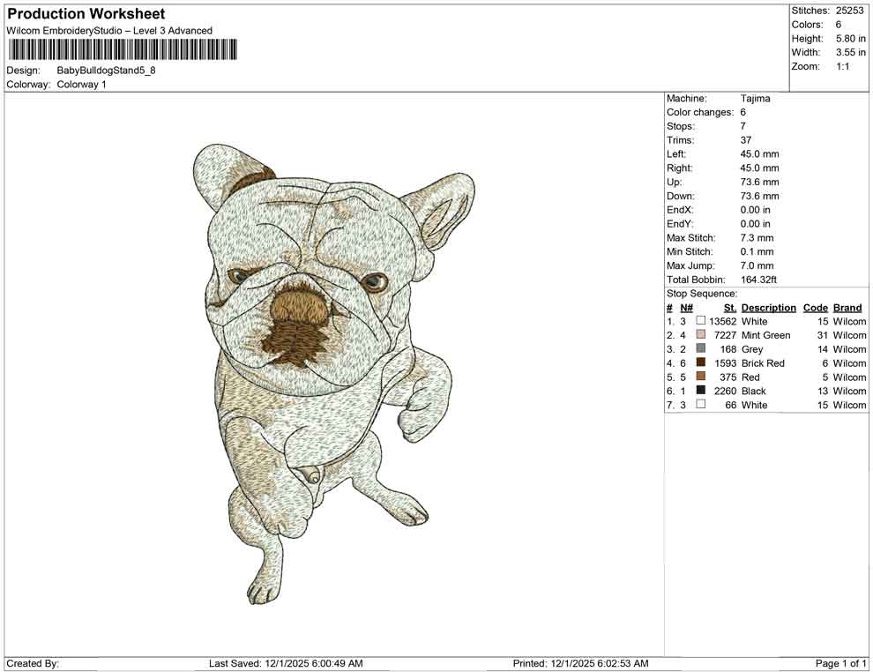This screenshot has width=873, height=672.
Task: Click the Max Jump value '7.0 mm'
Action: pos(757,265)
